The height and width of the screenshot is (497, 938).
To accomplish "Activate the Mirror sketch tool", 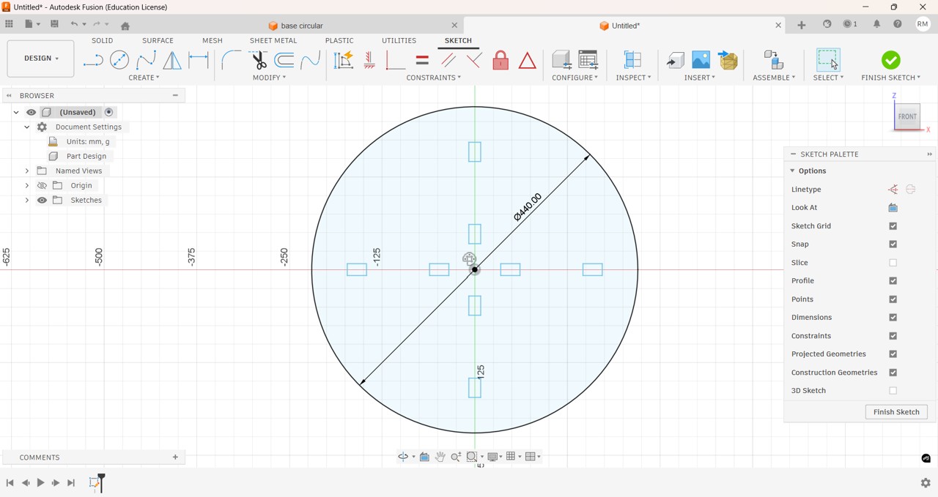I will (172, 60).
